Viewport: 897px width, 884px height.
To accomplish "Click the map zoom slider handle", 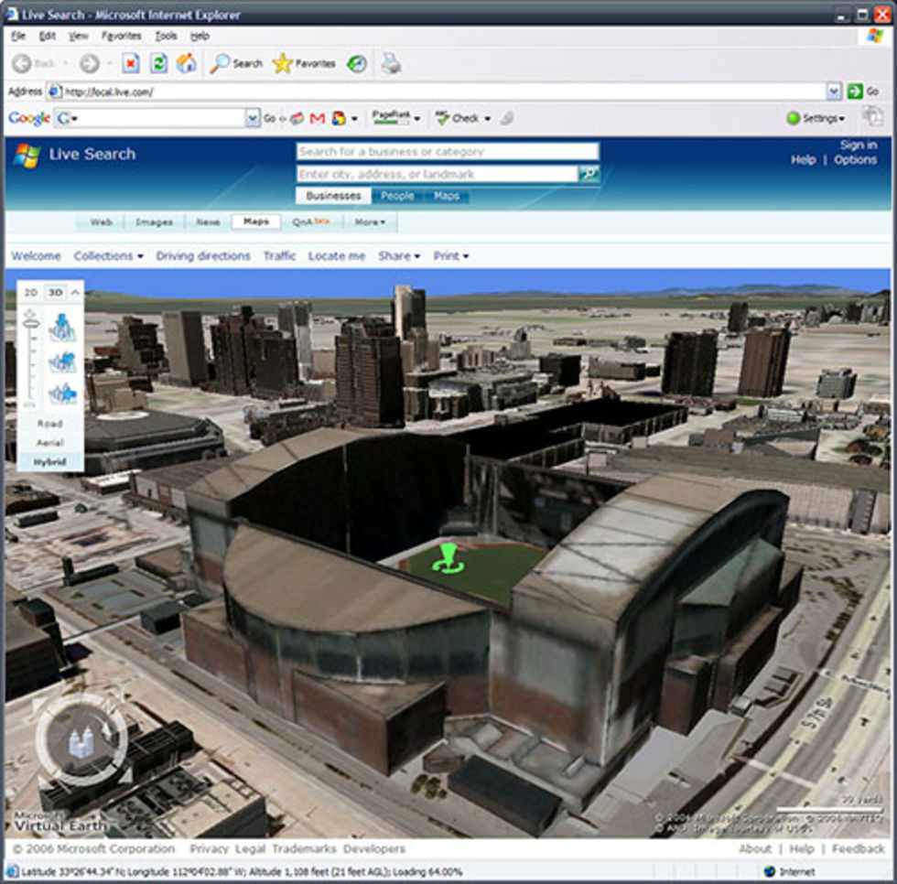I will (x=31, y=322).
